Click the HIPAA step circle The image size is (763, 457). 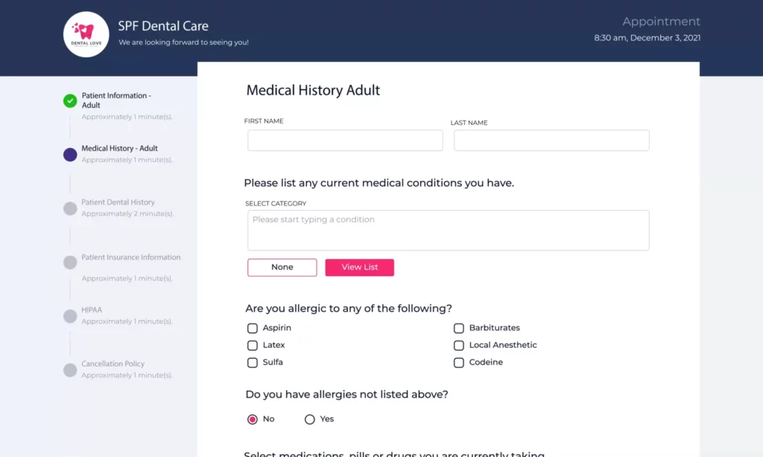point(70,316)
